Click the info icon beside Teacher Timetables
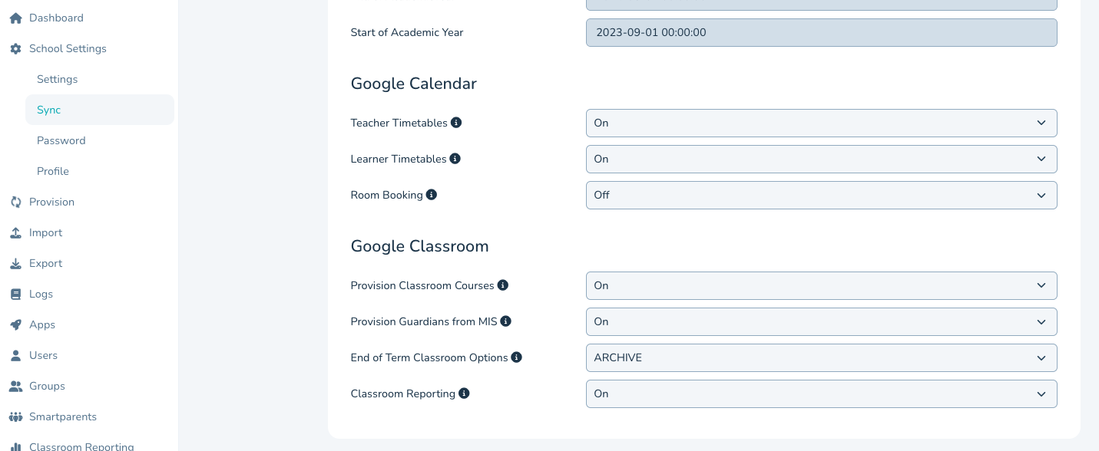This screenshot has width=1099, height=451. (456, 123)
